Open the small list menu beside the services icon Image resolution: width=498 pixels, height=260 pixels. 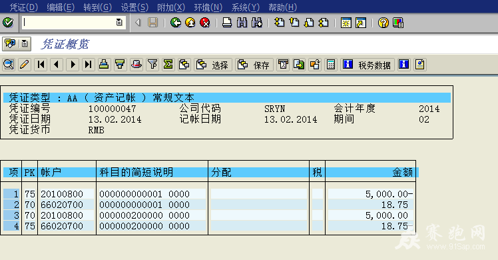[x=25, y=43]
